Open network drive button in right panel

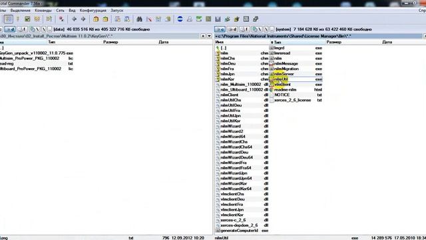(x=257, y=29)
